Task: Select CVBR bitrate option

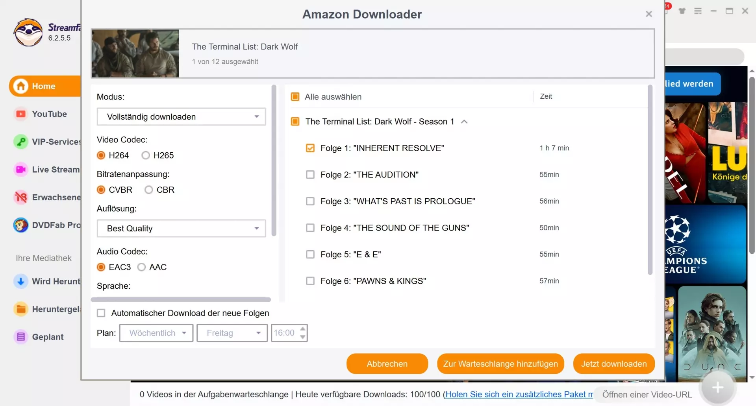Action: (101, 190)
